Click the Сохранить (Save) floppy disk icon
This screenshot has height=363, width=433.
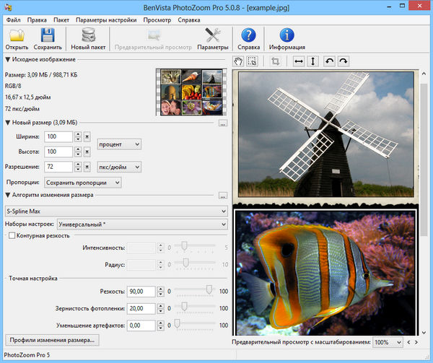(48, 36)
